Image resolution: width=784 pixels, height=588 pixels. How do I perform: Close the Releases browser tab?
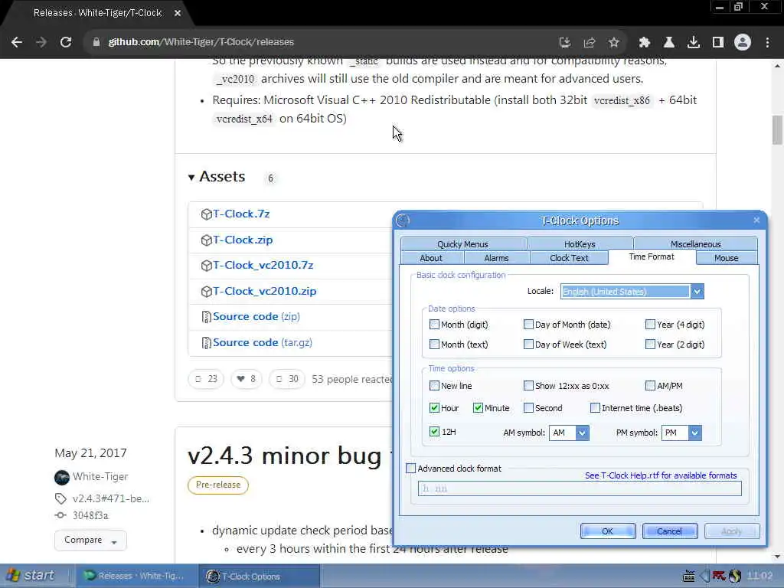pyautogui.click(x=178, y=13)
